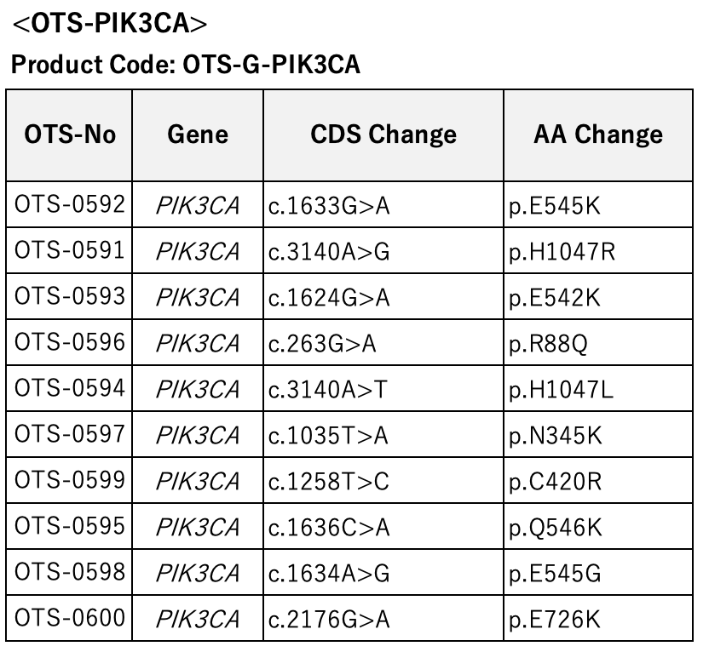The width and height of the screenshot is (709, 652).
Task: Select the OTS-0591 cell
Action: [69, 250]
